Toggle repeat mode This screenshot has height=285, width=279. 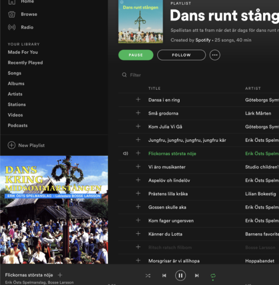click(213, 276)
